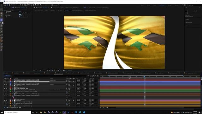Switch to the Default workspace
The image size is (202, 114).
[x=142, y=5]
